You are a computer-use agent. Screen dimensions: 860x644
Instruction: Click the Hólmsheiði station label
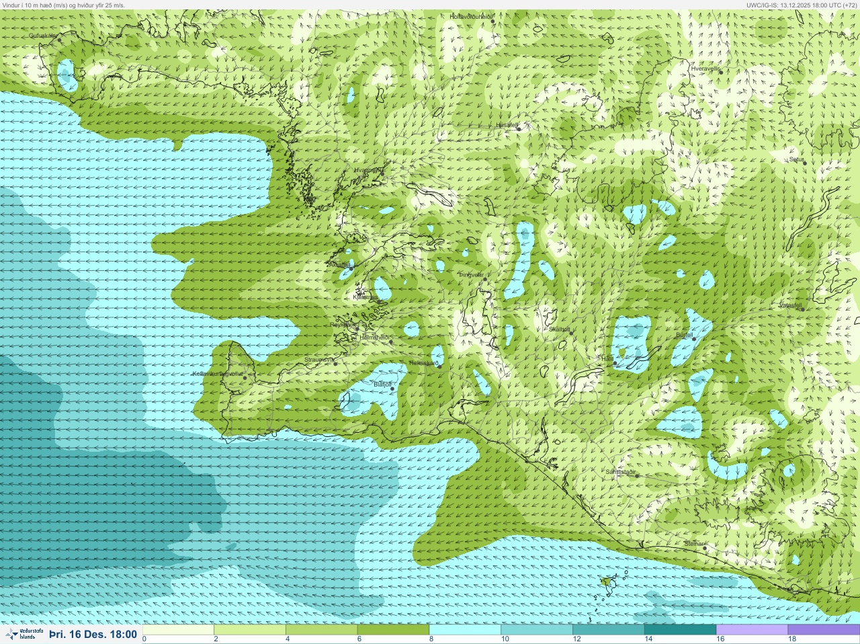point(375,337)
